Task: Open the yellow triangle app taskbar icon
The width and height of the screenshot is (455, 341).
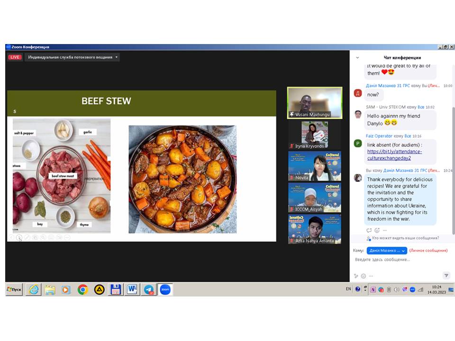Action: tap(99, 289)
